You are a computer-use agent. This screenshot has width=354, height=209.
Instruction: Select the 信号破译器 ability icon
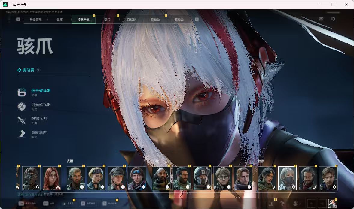22,92
